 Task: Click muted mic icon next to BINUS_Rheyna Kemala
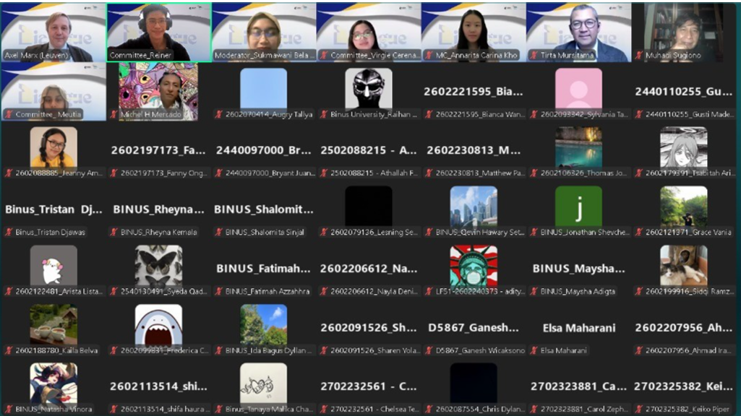114,233
